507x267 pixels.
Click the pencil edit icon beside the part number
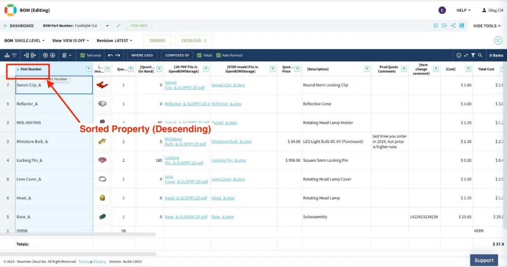pyautogui.click(x=118, y=26)
